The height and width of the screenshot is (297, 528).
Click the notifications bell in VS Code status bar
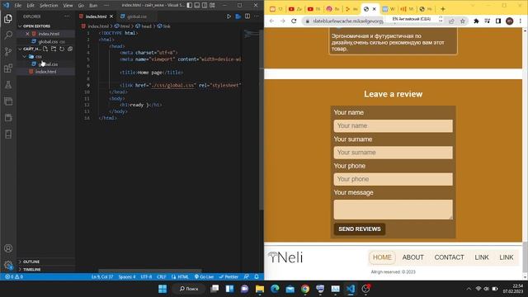click(257, 276)
